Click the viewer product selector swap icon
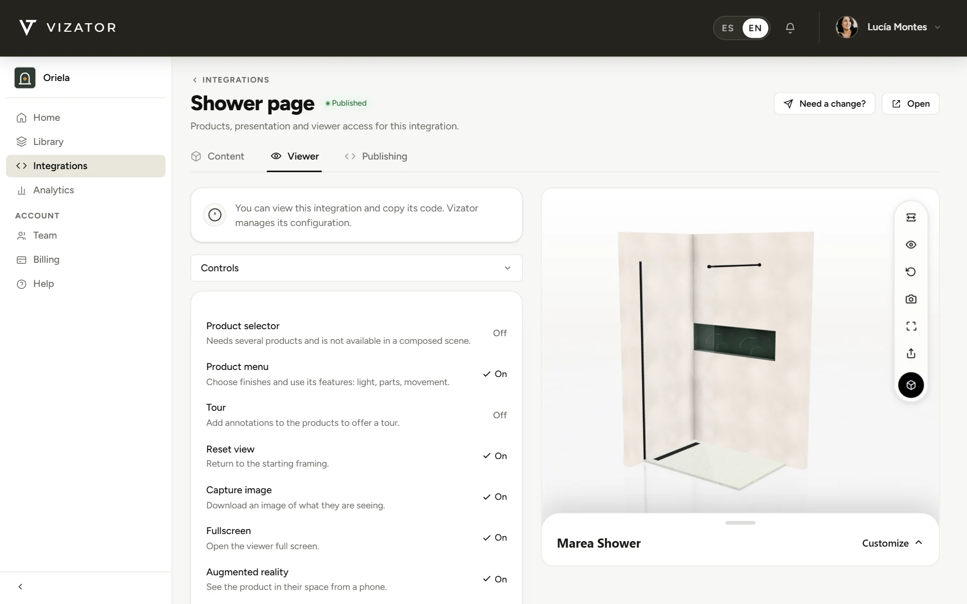Viewport: 967px width, 604px height. (911, 217)
